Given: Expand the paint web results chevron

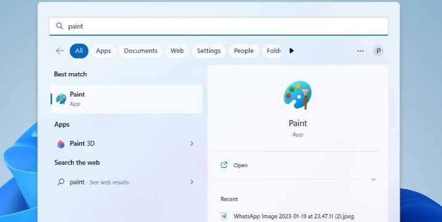Looking at the screenshot, I should (x=192, y=182).
